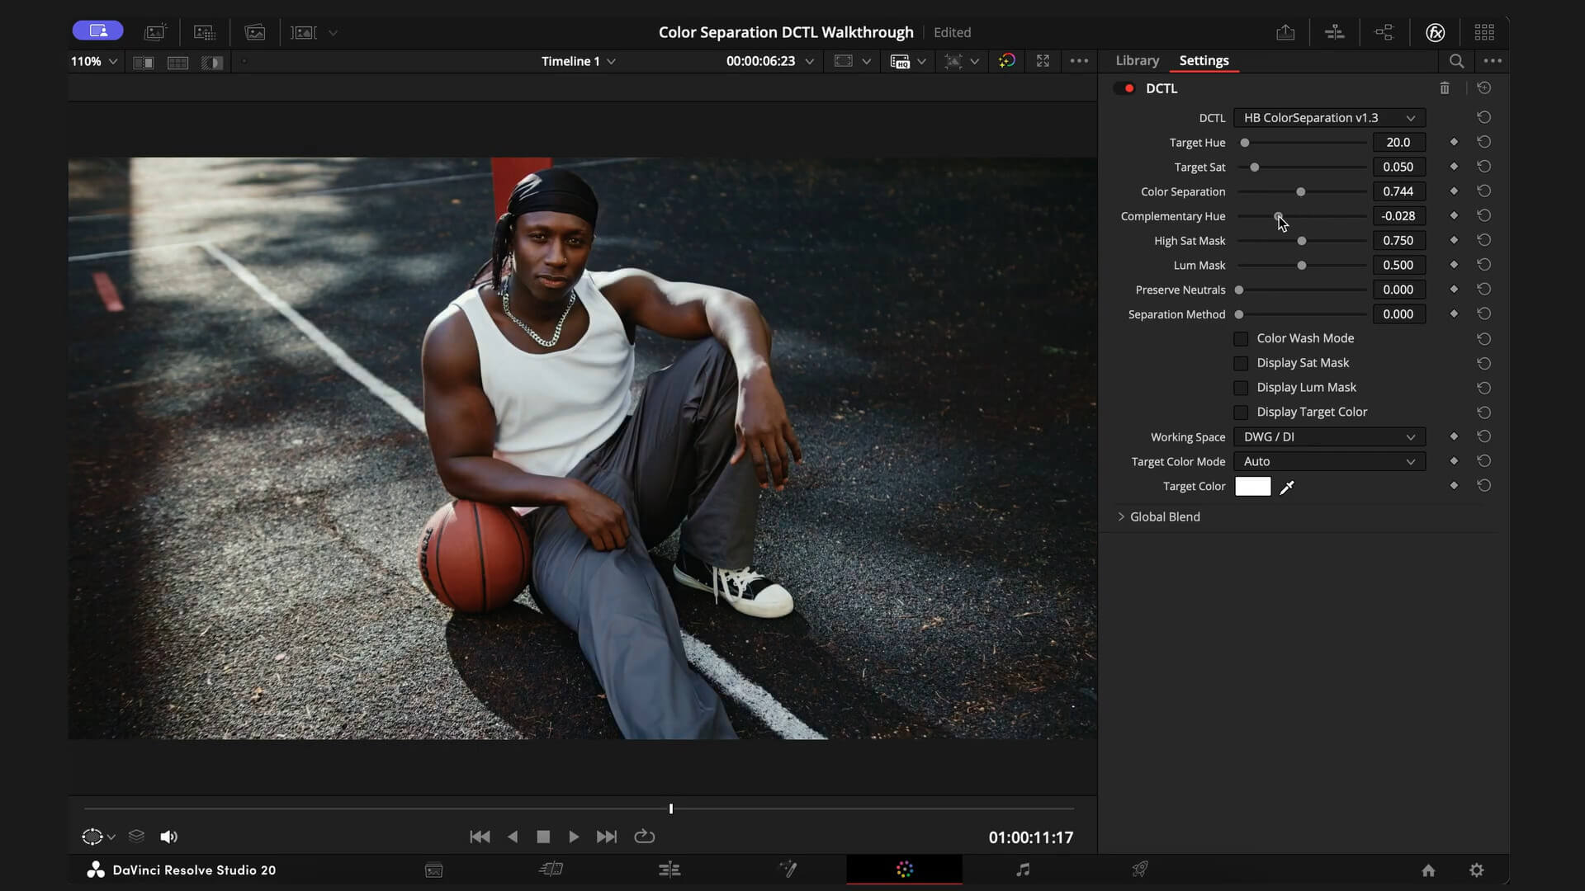This screenshot has height=891, width=1585.
Task: Open the timecode display options dropdown
Action: [x=810, y=62]
